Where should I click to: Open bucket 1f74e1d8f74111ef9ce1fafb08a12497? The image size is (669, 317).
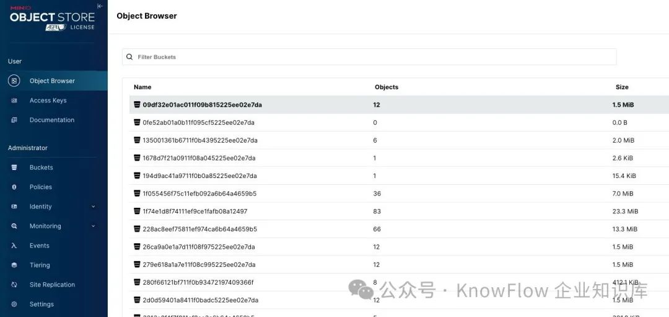pyautogui.click(x=195, y=212)
